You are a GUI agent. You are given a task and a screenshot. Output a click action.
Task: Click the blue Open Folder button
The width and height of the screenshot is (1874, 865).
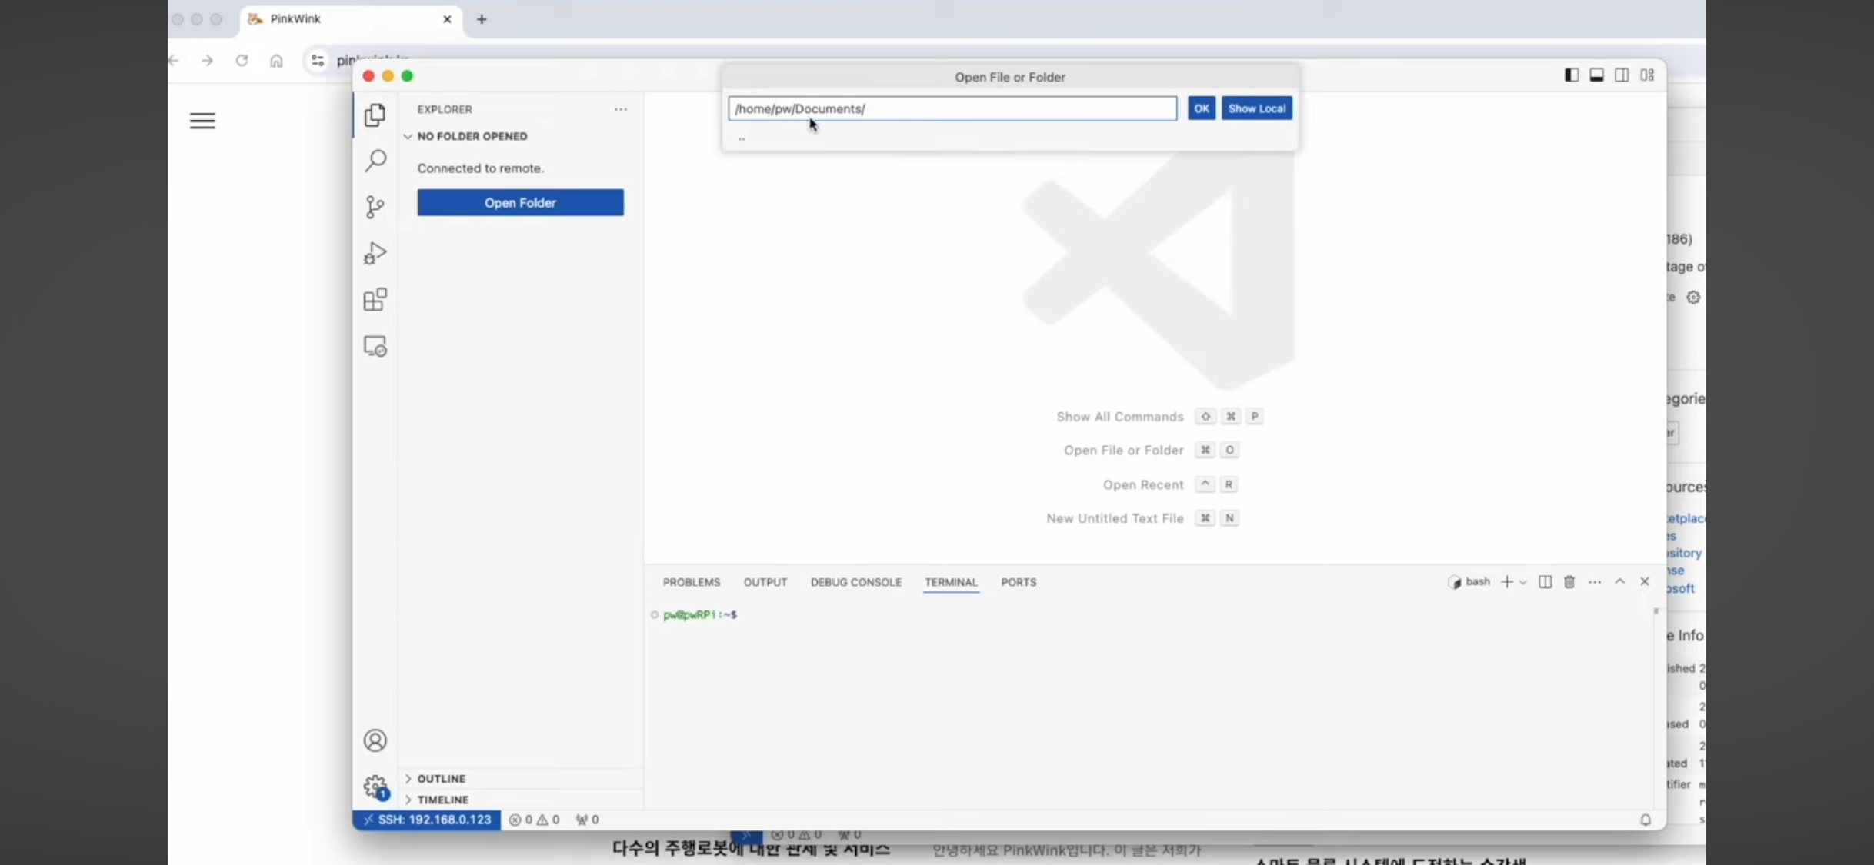tap(520, 203)
